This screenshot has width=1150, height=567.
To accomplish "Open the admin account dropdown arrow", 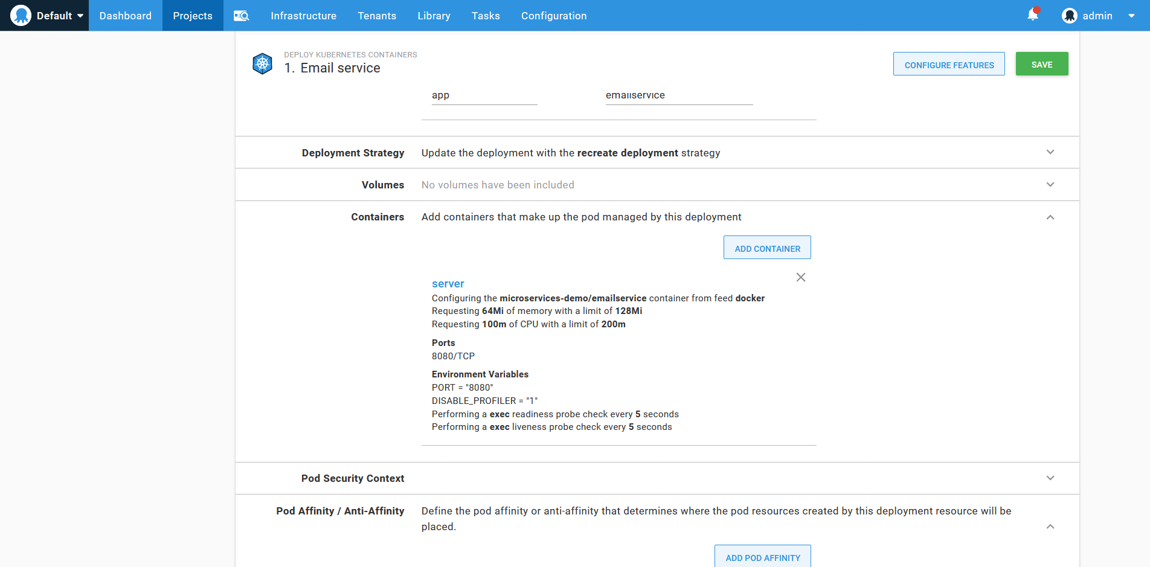I will click(x=1132, y=16).
